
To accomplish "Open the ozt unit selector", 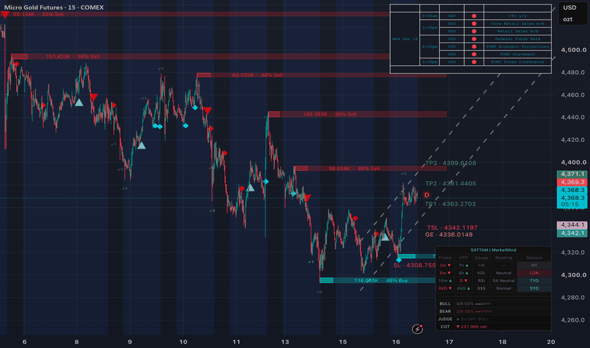I will pyautogui.click(x=567, y=19).
